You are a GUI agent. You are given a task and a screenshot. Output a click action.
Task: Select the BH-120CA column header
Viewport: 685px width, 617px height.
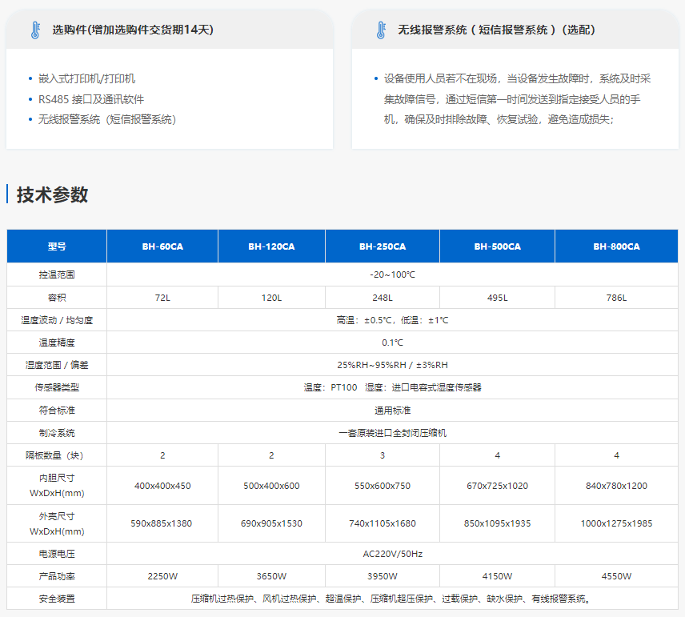coord(271,246)
